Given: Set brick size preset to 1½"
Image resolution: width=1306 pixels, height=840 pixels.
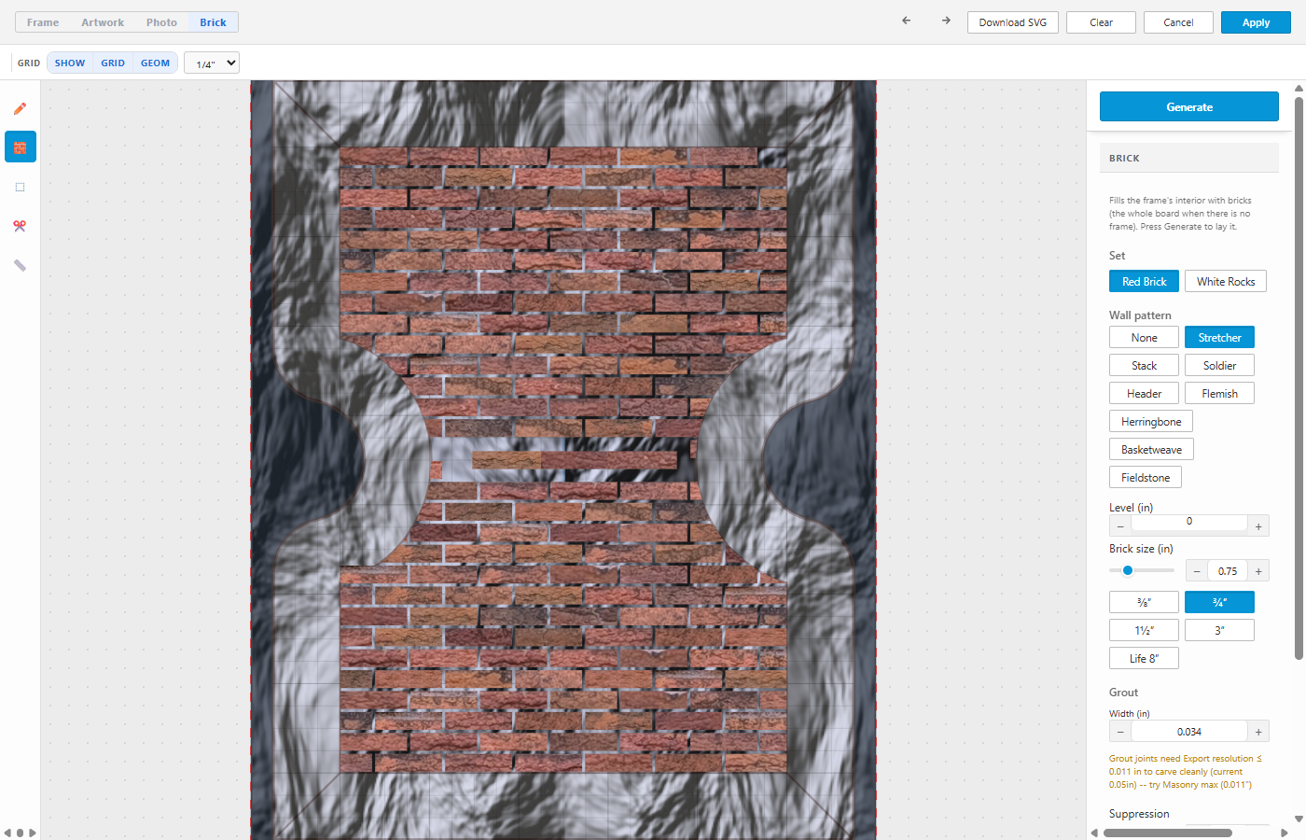Looking at the screenshot, I should (x=1144, y=630).
